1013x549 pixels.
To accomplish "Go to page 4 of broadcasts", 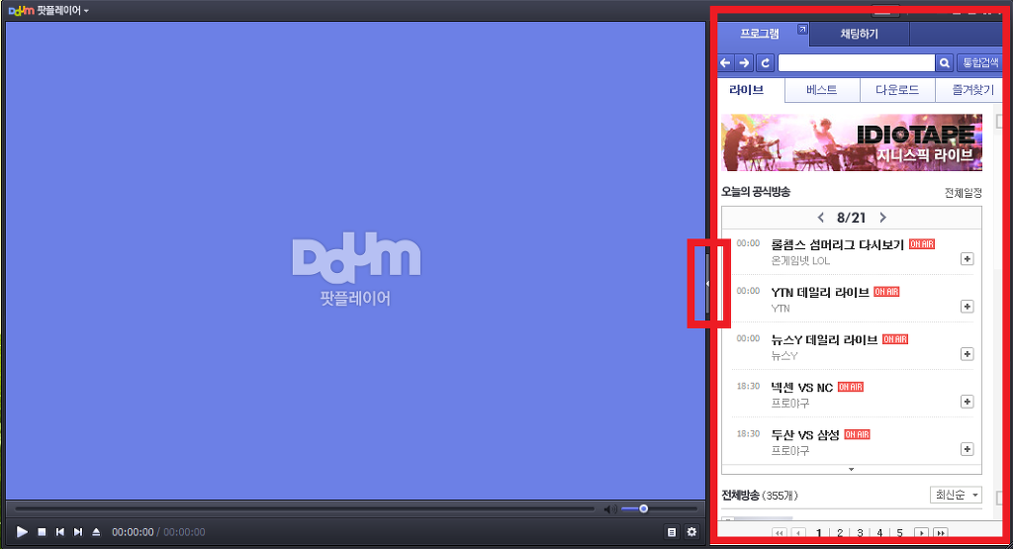I will (879, 533).
